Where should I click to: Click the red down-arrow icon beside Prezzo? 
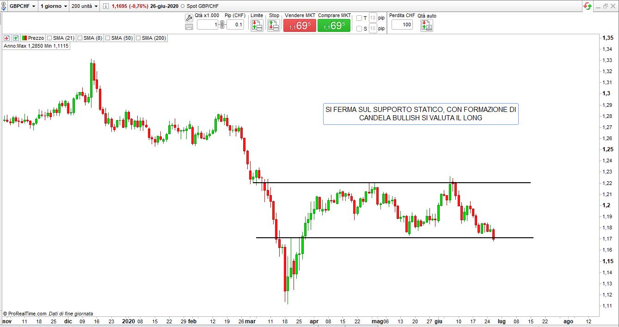pyautogui.click(x=7, y=38)
